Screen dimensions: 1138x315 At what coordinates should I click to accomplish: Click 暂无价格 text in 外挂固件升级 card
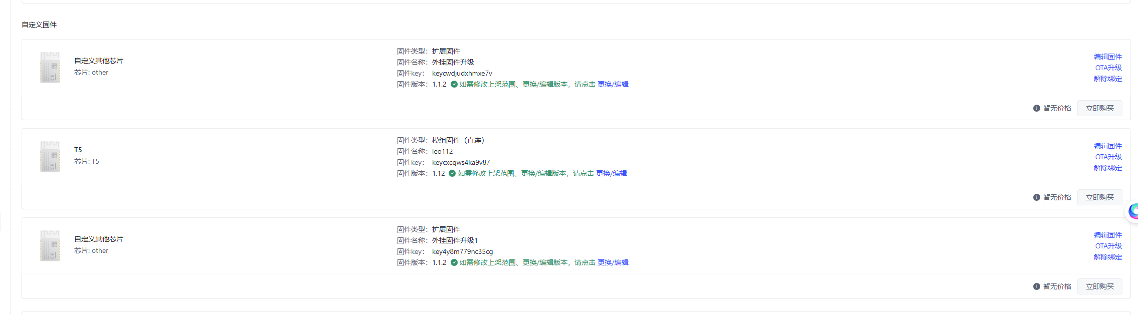tap(1057, 108)
